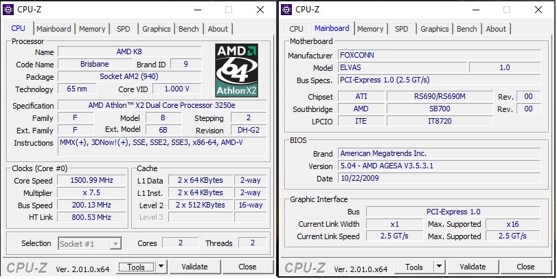Click bus speed value 200.13 MHz
Screen dimensions: 557x279
[91, 205]
